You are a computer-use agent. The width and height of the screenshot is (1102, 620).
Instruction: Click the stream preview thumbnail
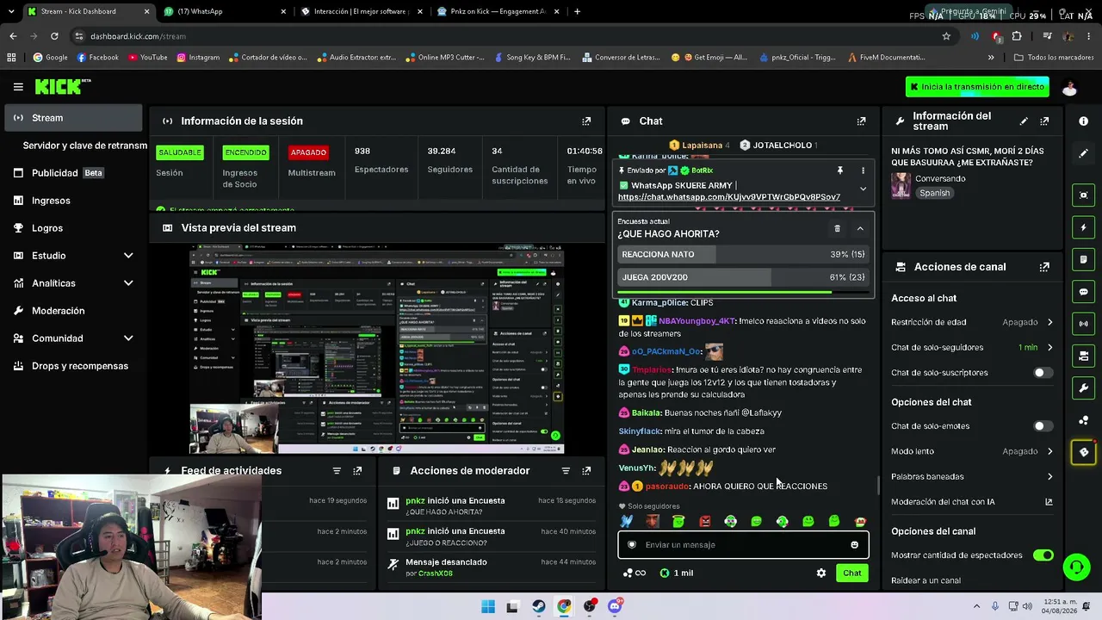377,349
